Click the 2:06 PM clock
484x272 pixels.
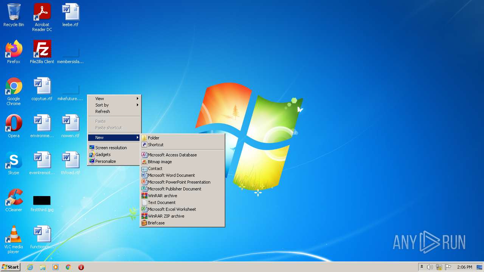tap(464, 267)
